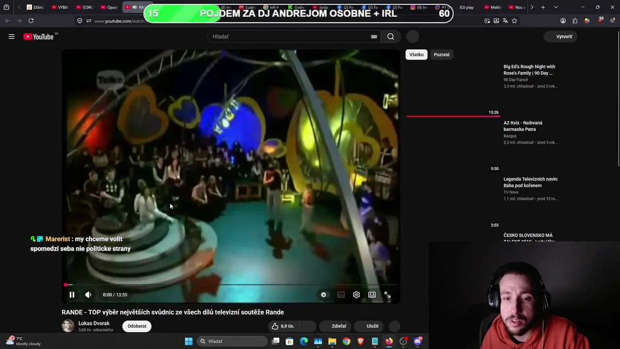Like the video with thumbs-up 6,9 tis.
Screen dimensions: 620x349
click(283, 326)
